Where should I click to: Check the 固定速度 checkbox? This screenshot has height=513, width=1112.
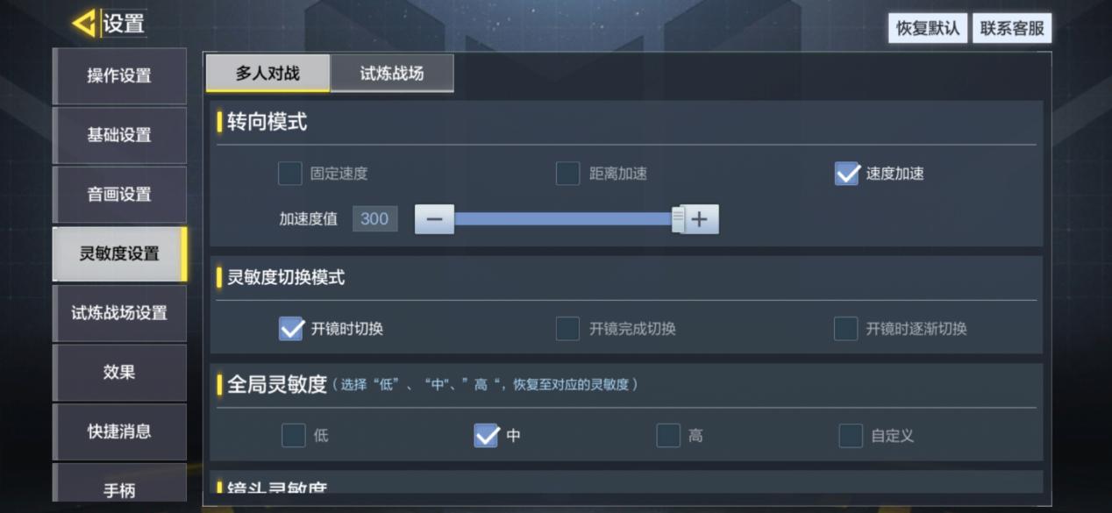[x=290, y=174]
